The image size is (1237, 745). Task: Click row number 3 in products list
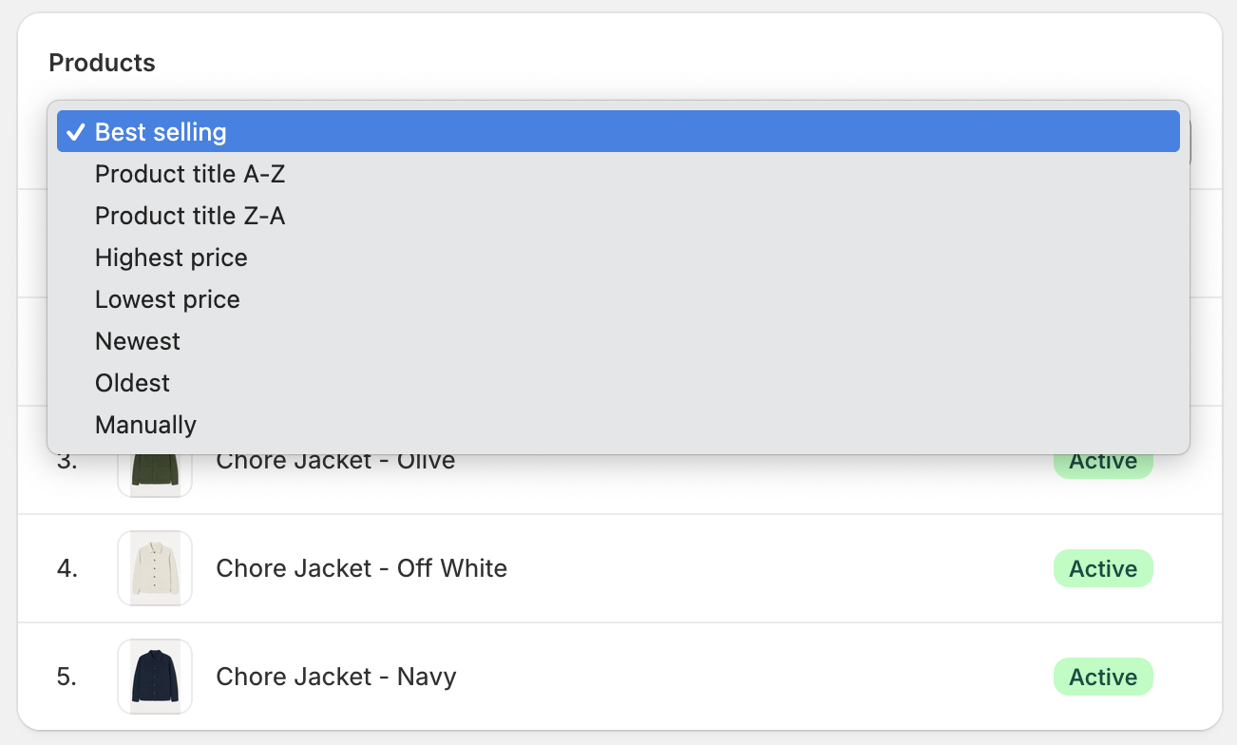[x=67, y=463]
